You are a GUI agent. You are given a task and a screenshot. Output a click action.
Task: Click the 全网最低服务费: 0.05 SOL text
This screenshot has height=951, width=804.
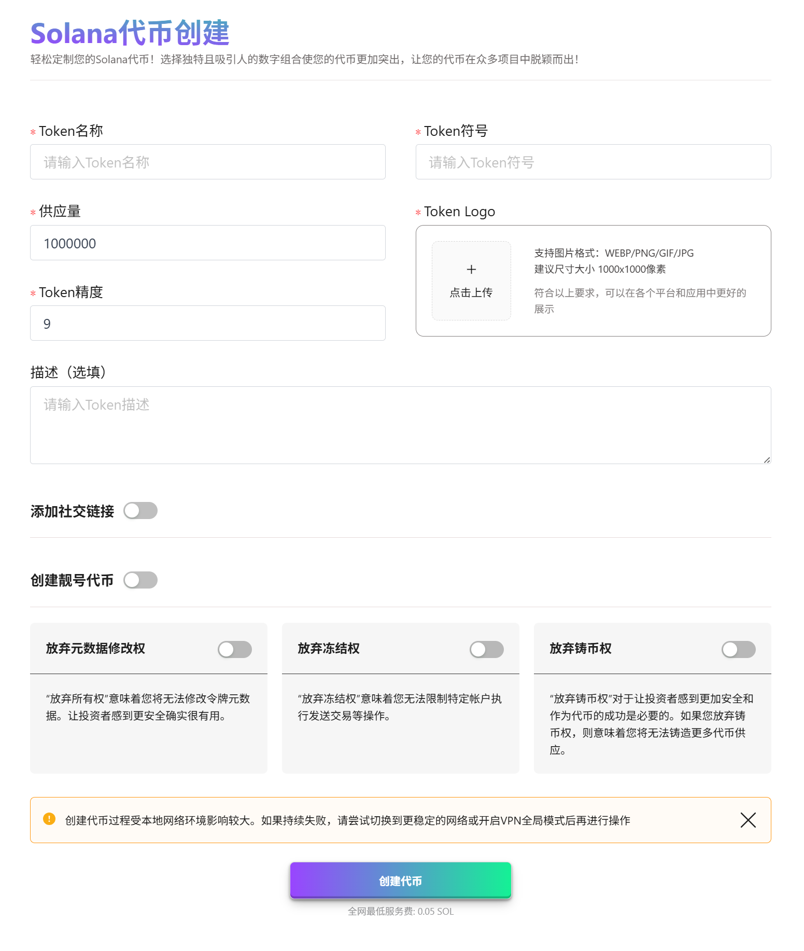coord(400,911)
